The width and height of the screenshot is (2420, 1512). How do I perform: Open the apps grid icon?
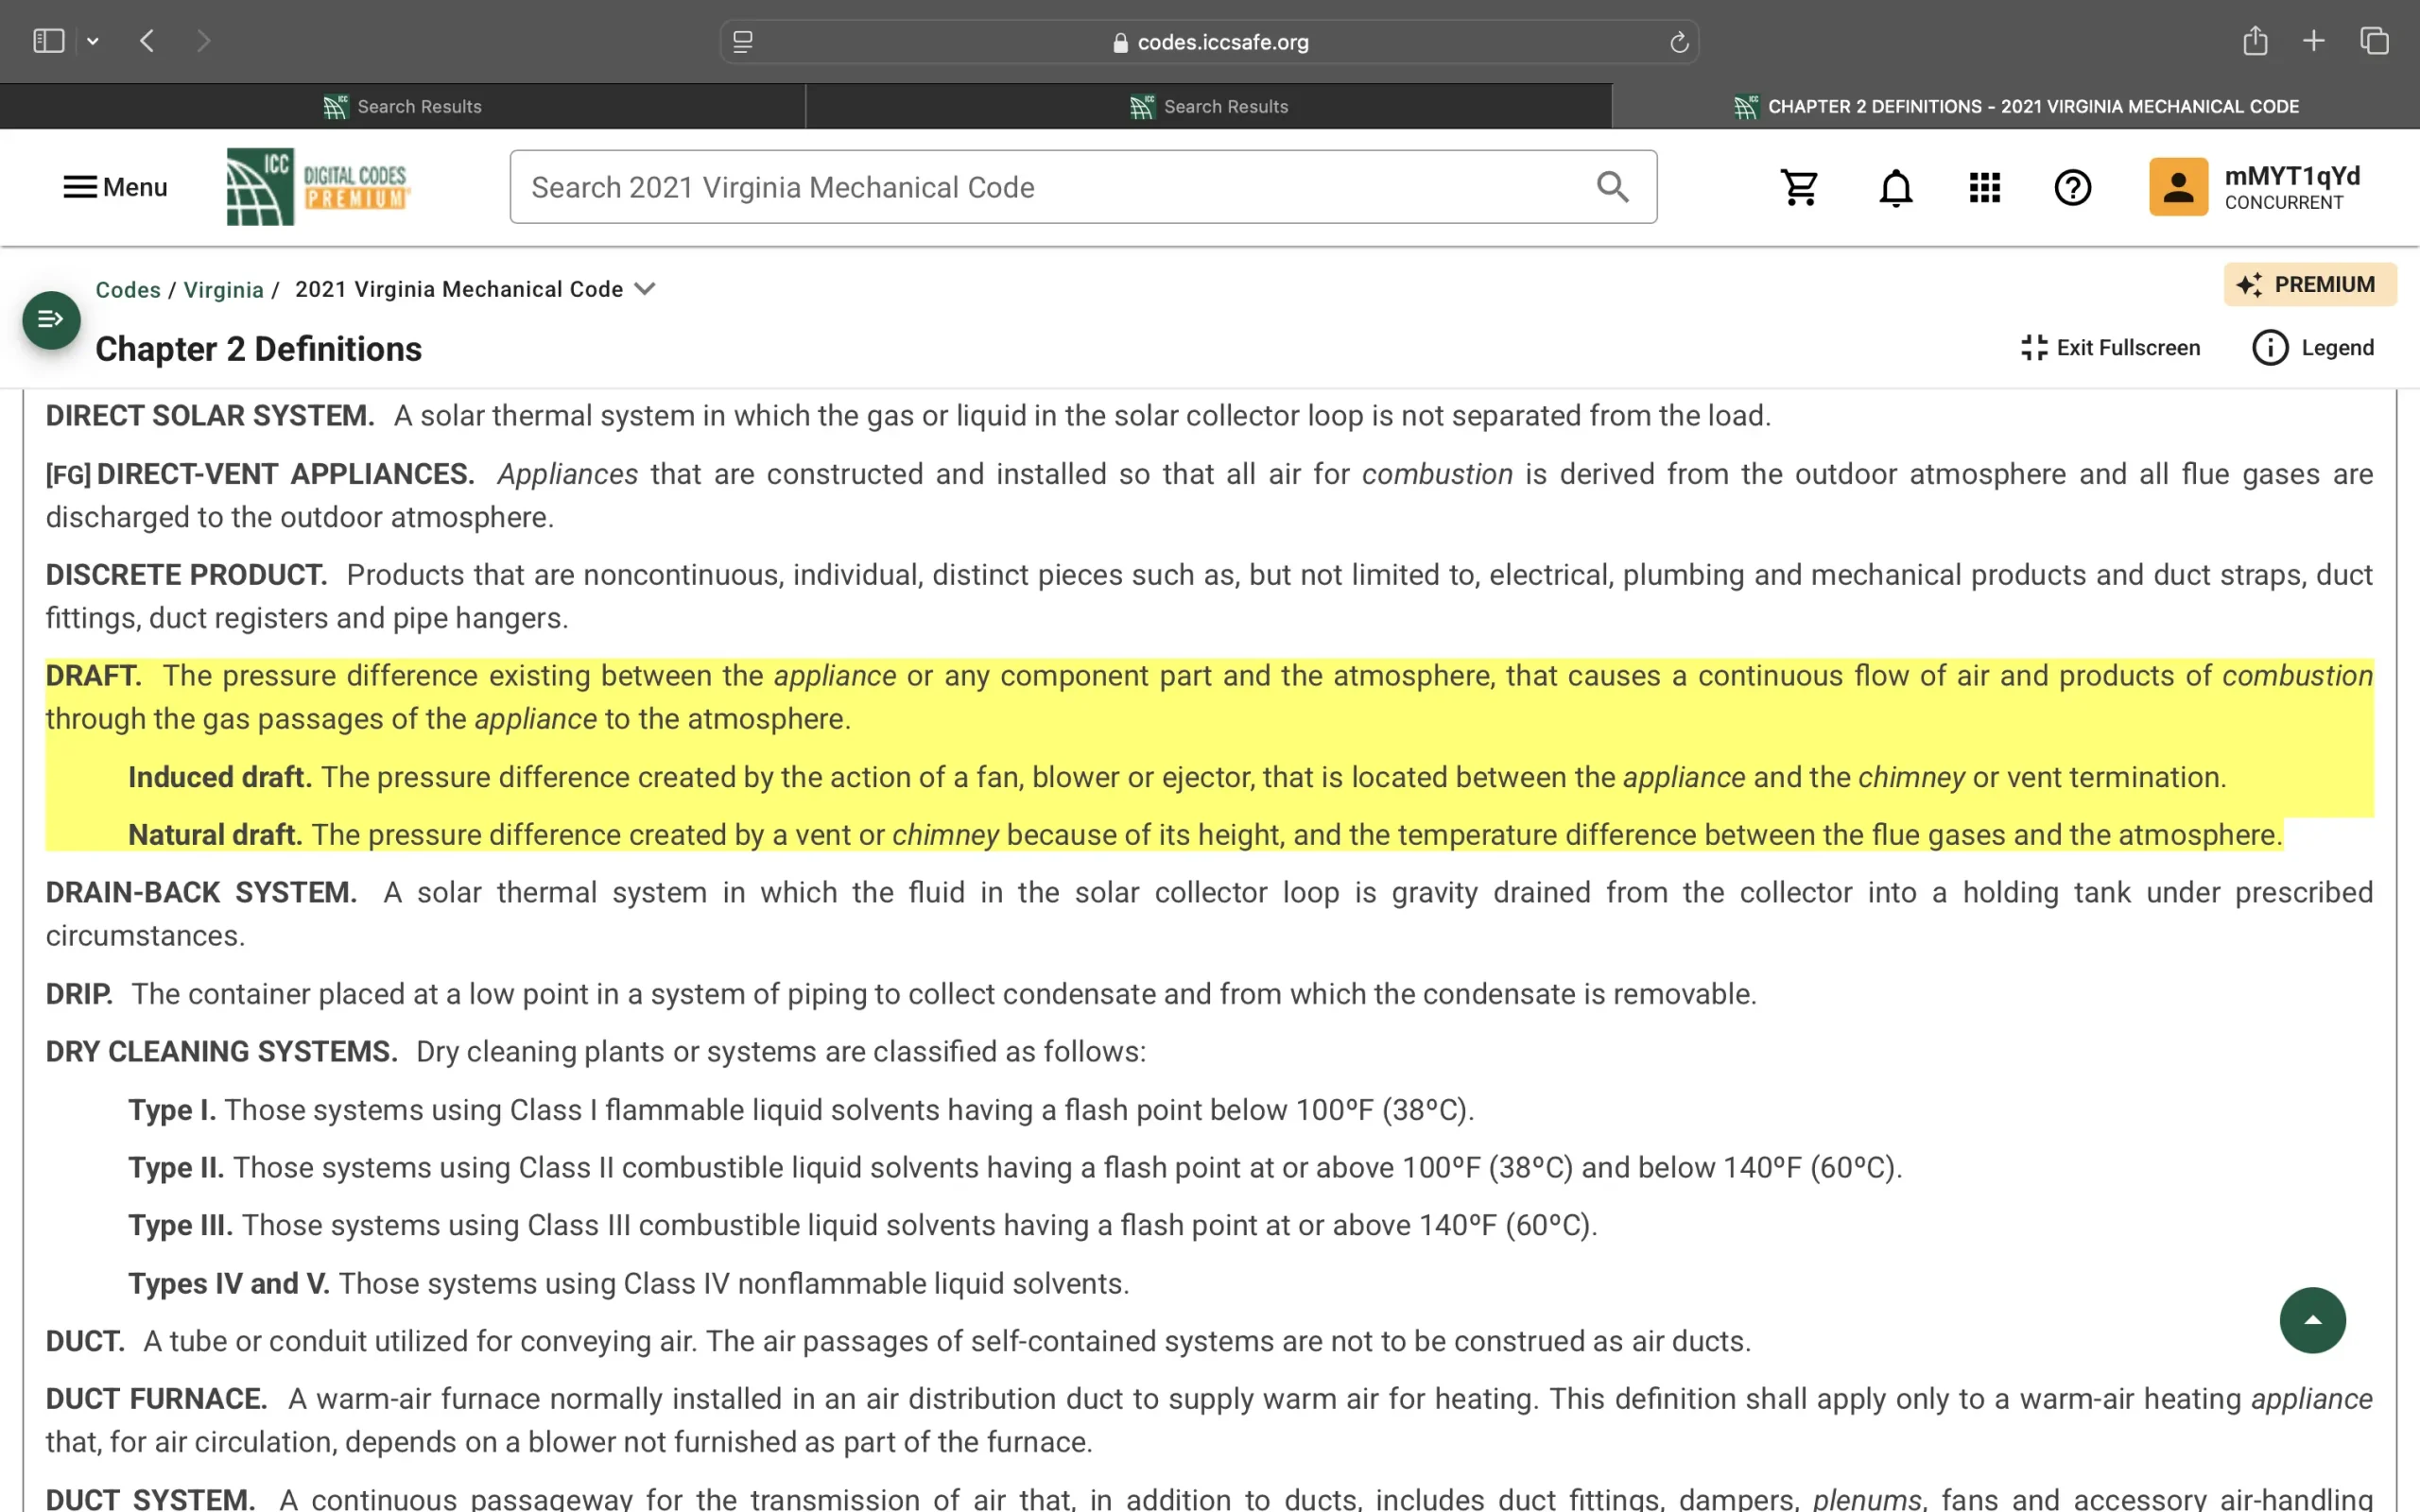[1984, 187]
